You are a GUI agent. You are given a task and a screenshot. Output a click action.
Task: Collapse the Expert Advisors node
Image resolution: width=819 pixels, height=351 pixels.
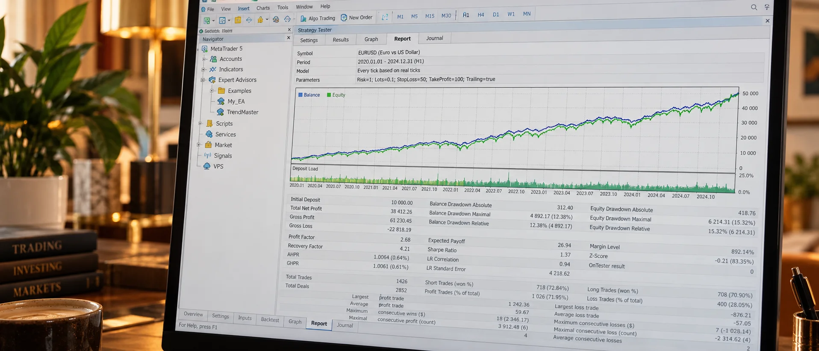tap(203, 80)
